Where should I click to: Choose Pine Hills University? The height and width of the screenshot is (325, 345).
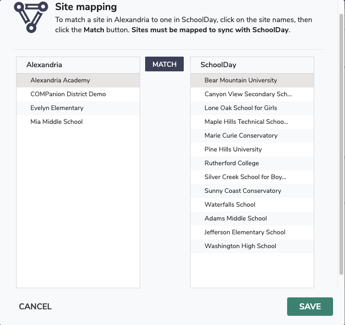point(252,150)
